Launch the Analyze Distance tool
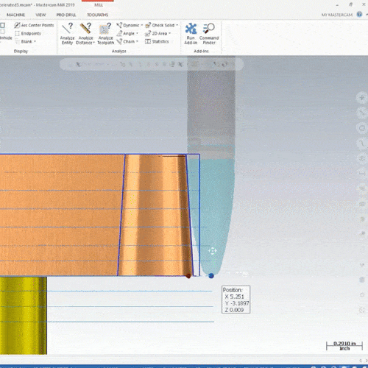The image size is (368, 368). tap(85, 34)
